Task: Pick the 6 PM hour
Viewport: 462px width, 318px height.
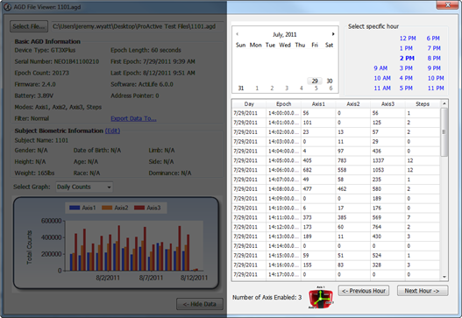Action: tap(433, 39)
